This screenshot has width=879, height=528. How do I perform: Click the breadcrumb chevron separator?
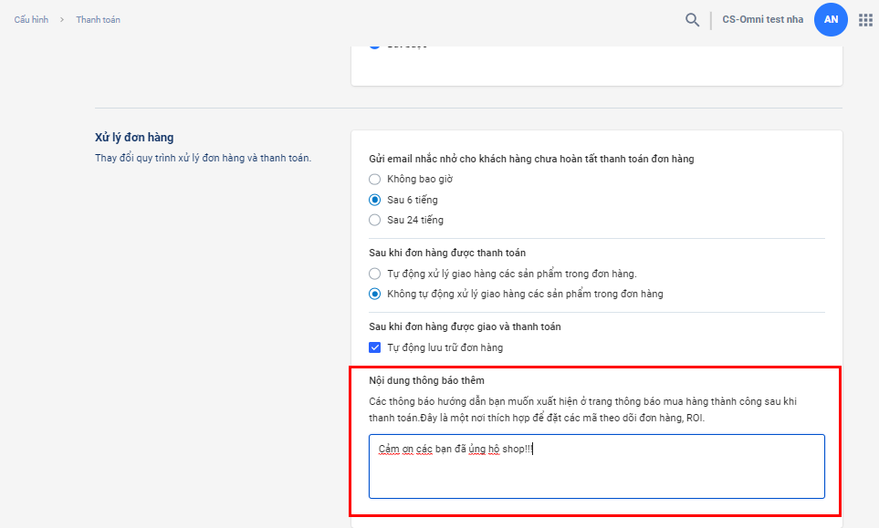point(62,20)
